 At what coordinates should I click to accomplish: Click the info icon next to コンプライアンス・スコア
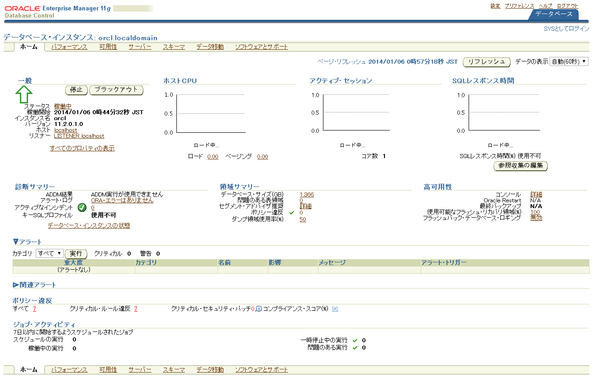(x=259, y=309)
